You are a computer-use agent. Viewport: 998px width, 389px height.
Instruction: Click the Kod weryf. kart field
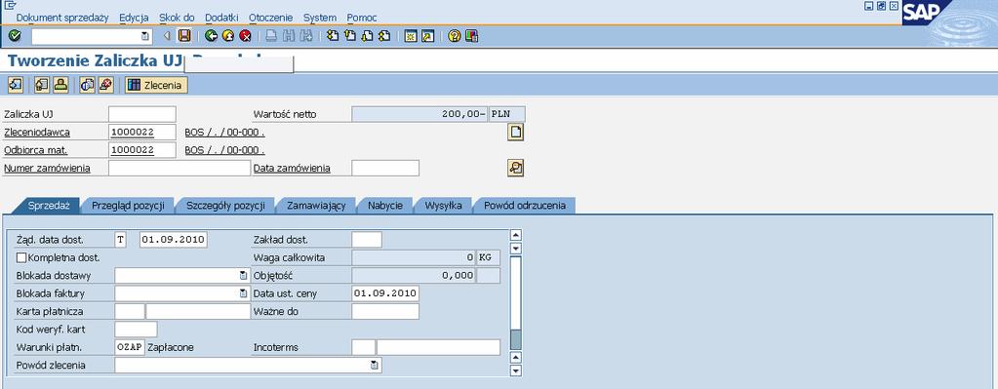click(x=137, y=330)
